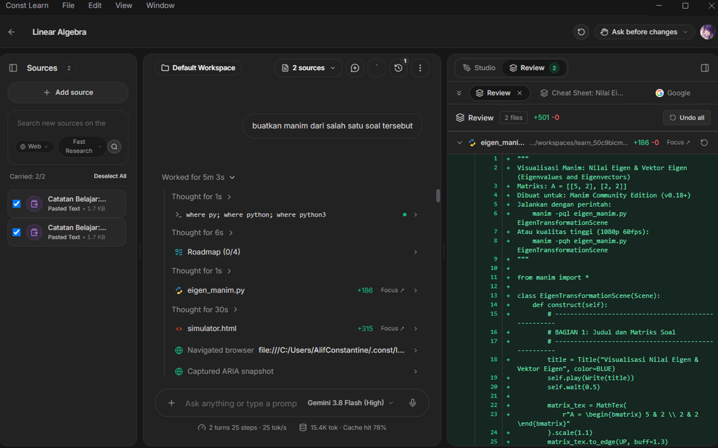Uncheck the second Catatan Belajar source
This screenshot has width=718, height=448.
17,232
